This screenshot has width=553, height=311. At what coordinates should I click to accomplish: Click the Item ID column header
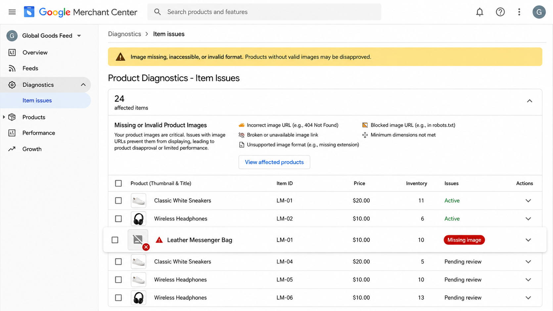285,183
